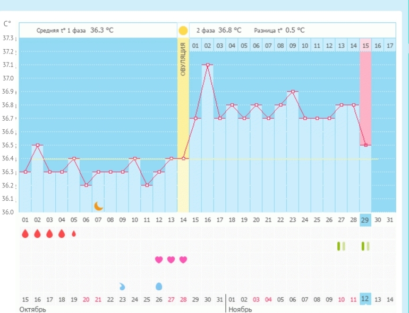Click the 37.1 peak temperature point
This screenshot has width=409, height=313.
tap(207, 65)
